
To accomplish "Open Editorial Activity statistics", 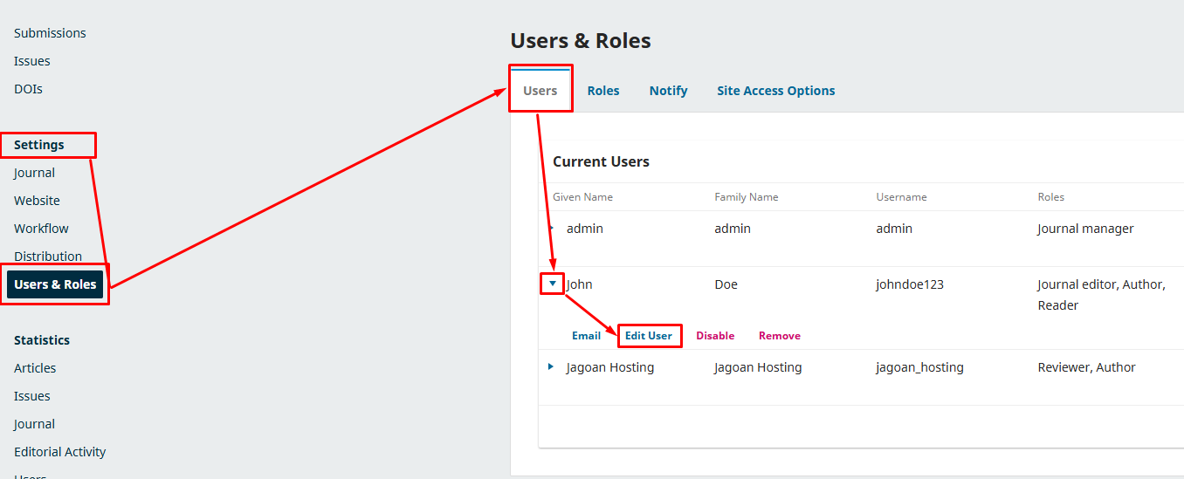I will click(60, 452).
